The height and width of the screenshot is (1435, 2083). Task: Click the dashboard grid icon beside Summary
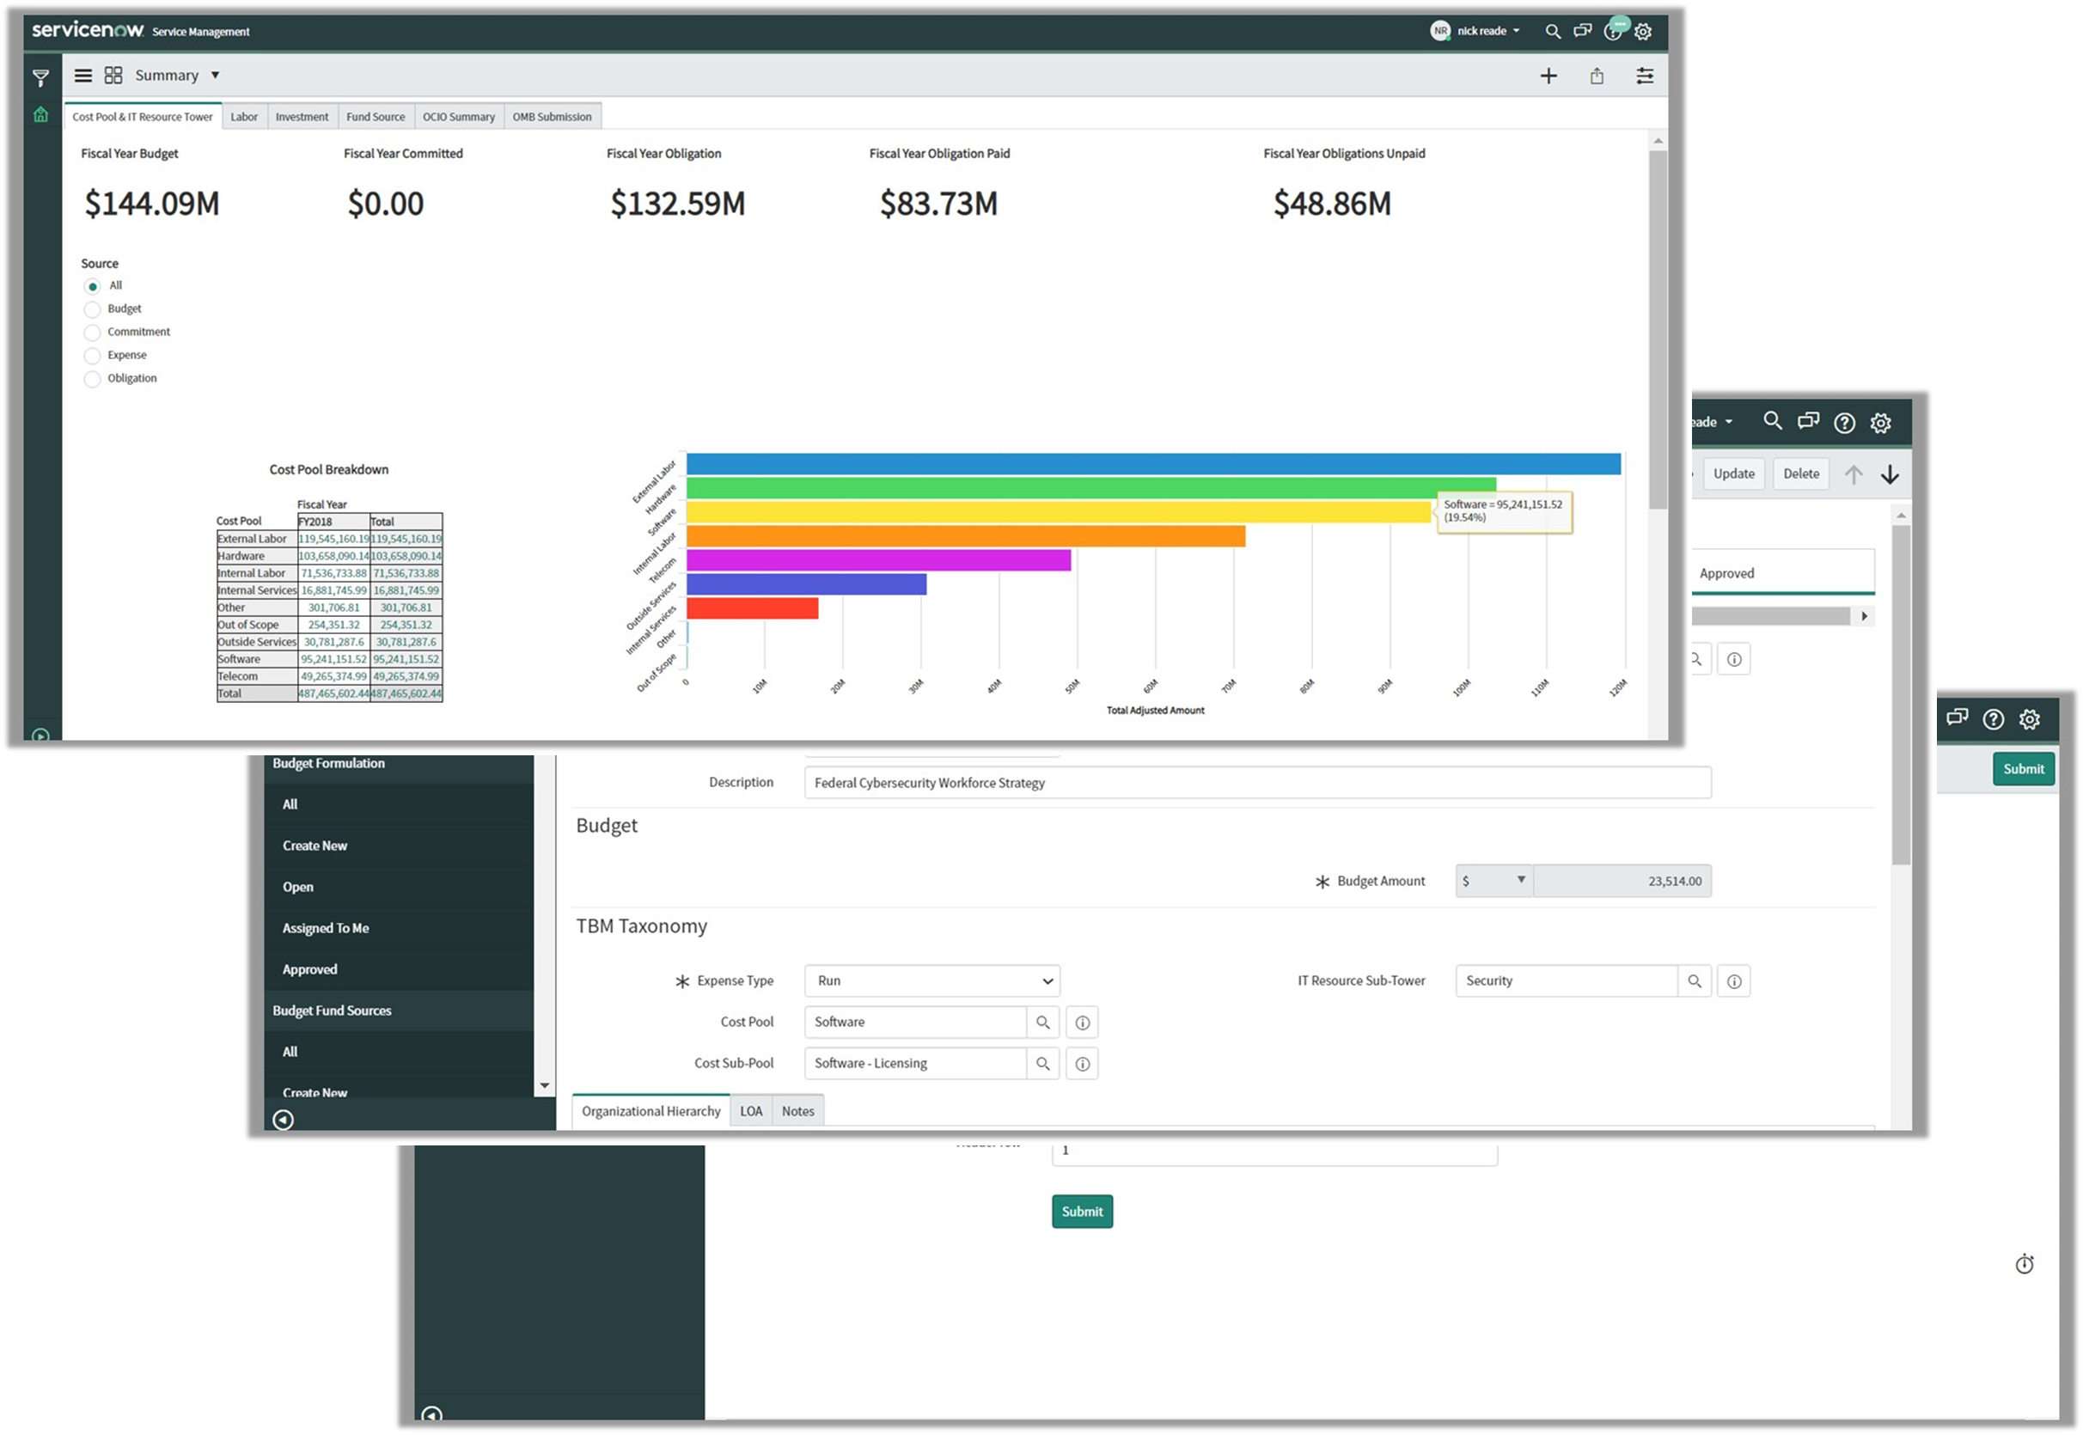click(x=113, y=76)
